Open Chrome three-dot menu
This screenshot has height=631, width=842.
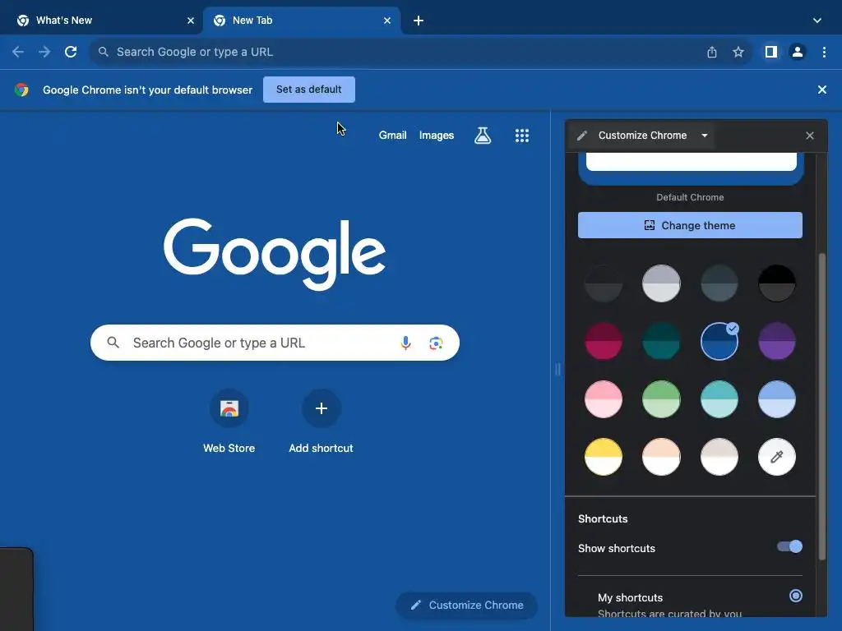coord(824,52)
